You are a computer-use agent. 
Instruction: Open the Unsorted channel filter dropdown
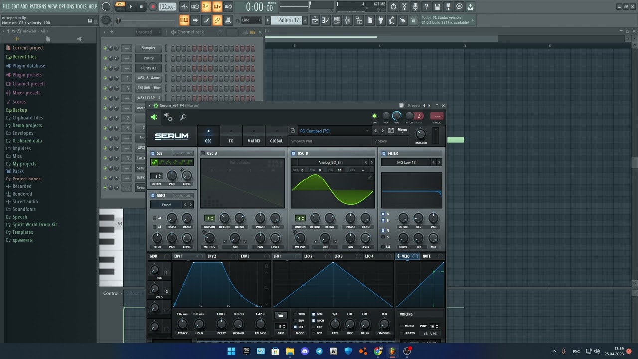point(148,32)
